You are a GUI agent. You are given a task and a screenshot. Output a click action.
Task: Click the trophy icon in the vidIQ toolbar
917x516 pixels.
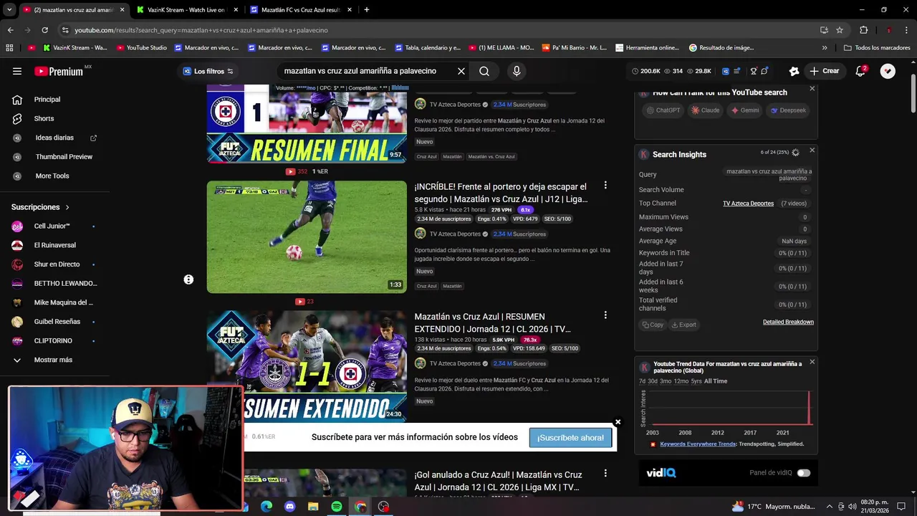coord(753,71)
